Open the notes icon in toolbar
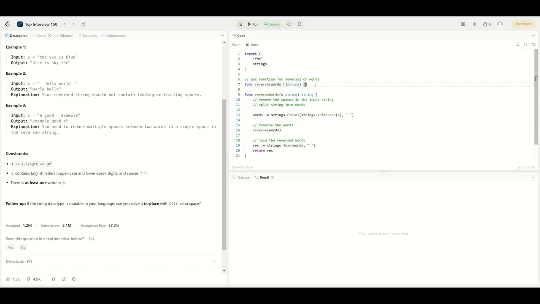 [300, 24]
